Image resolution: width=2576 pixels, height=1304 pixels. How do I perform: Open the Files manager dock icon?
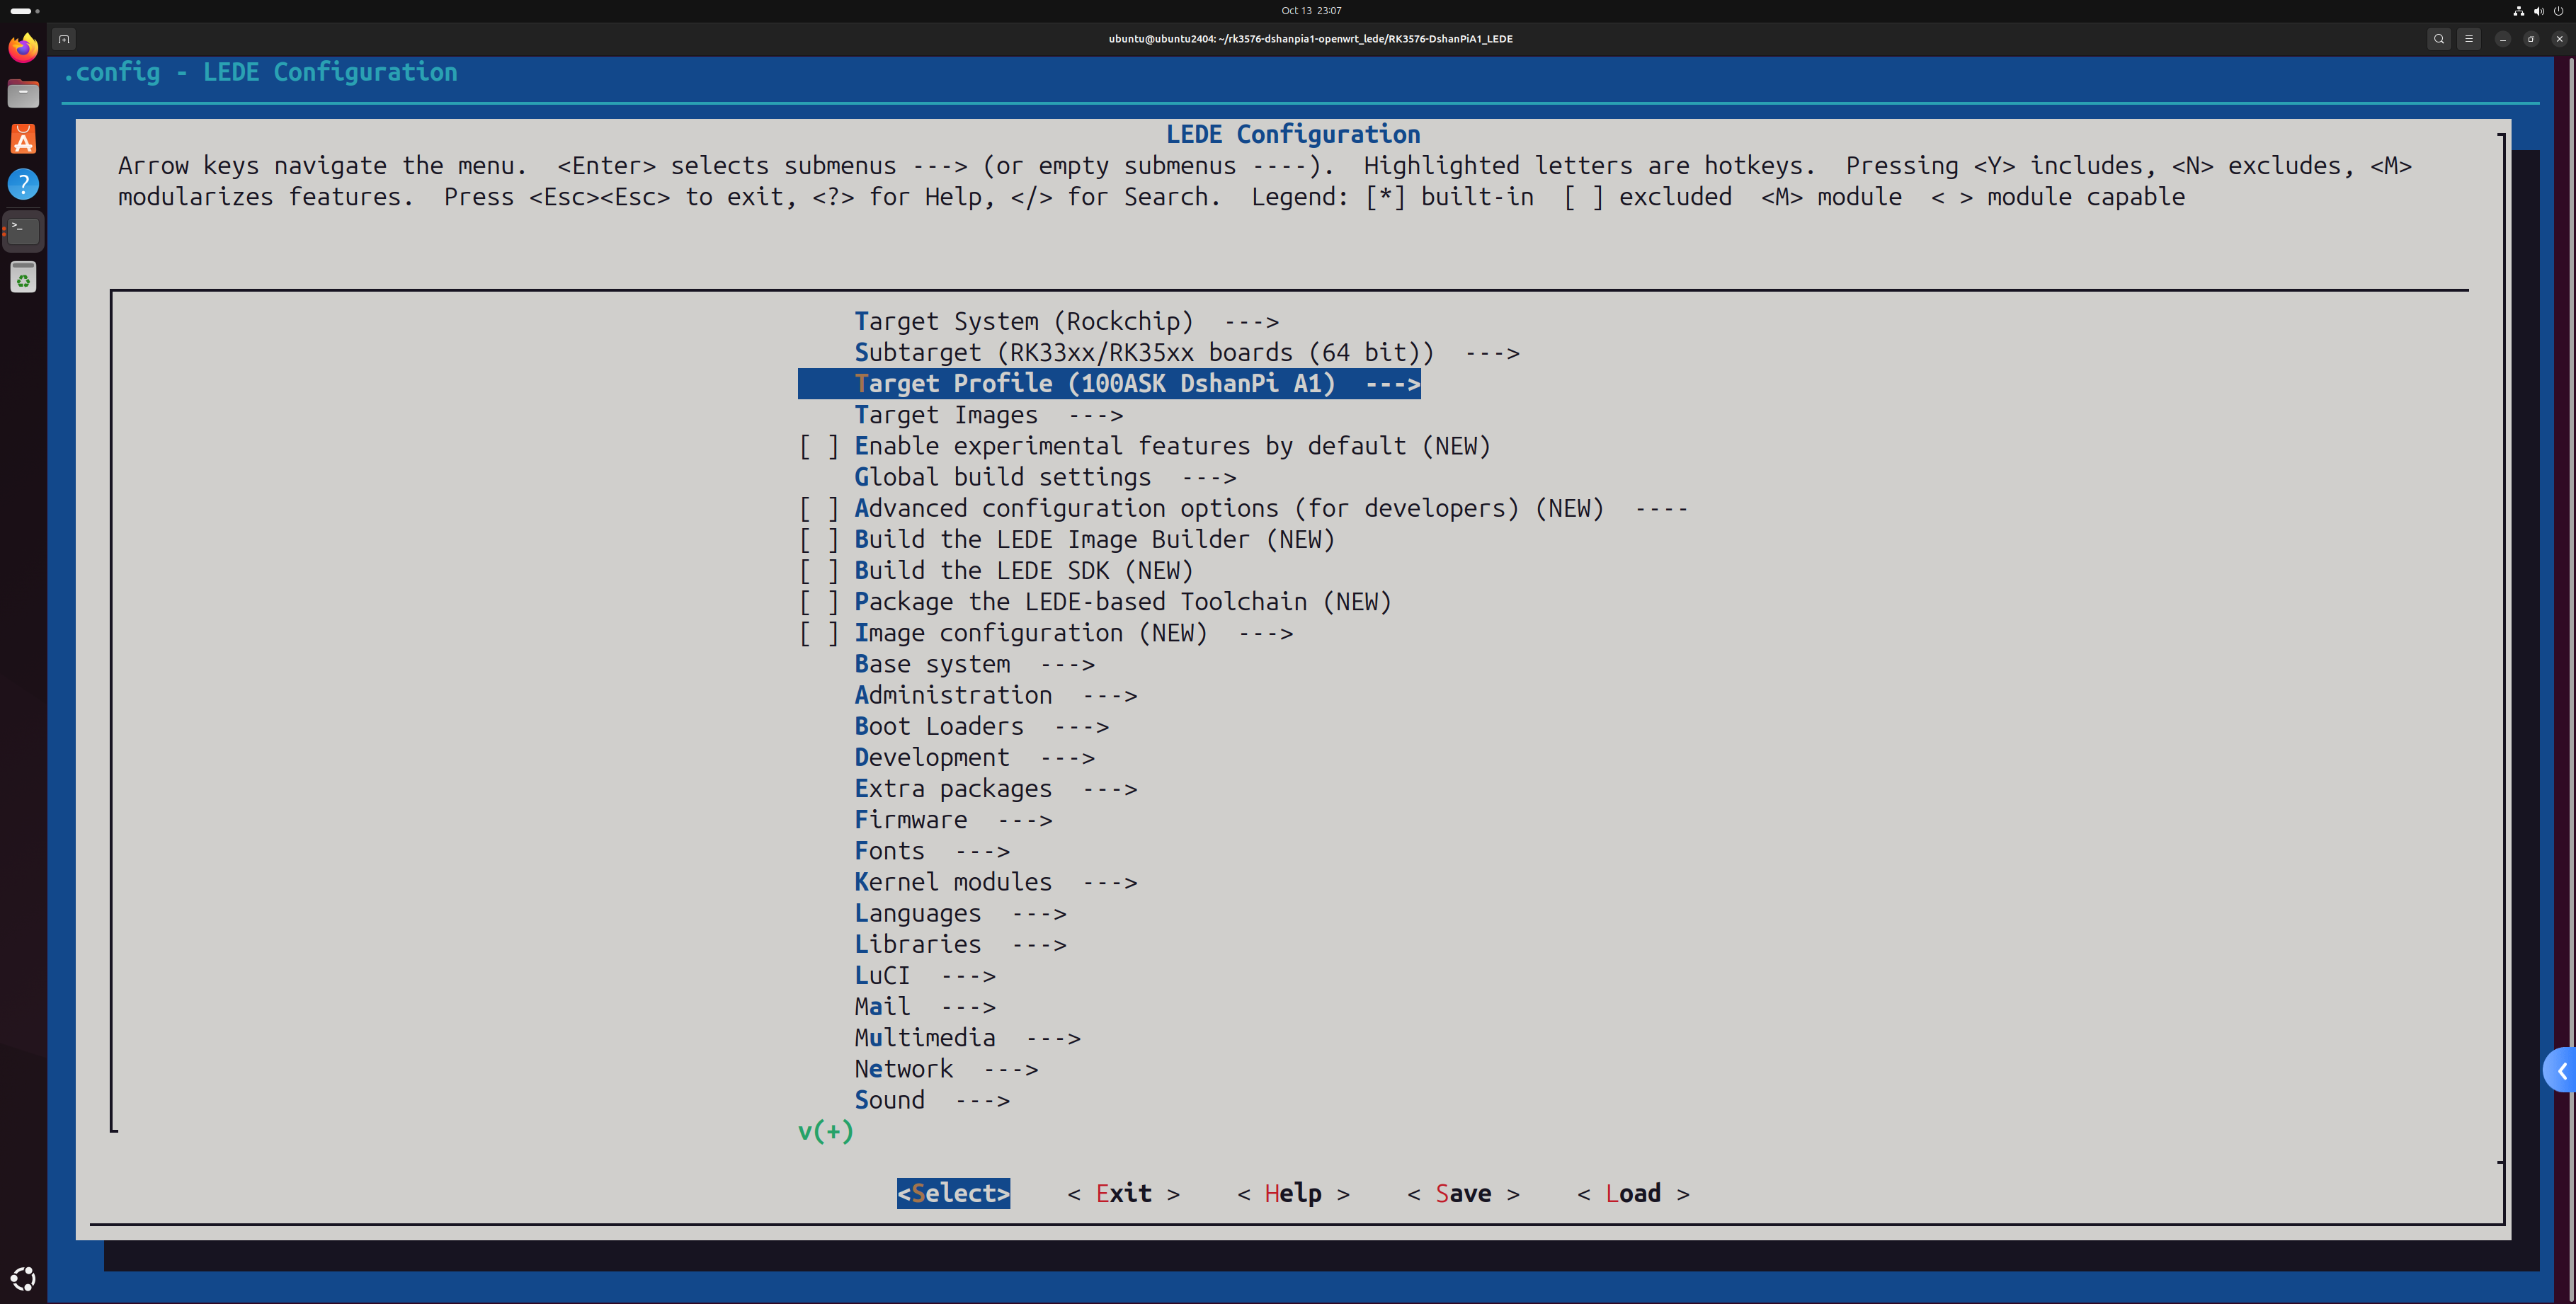[23, 94]
